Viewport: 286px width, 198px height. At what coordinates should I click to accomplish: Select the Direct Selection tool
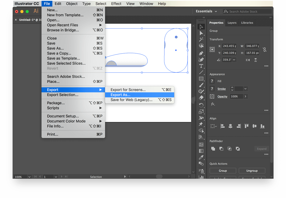tap(201, 33)
